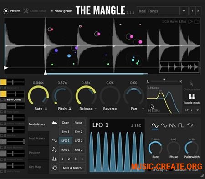The image size is (205, 179).
Task: Switch to the Mod Matrix tab
Action: tap(38, 139)
